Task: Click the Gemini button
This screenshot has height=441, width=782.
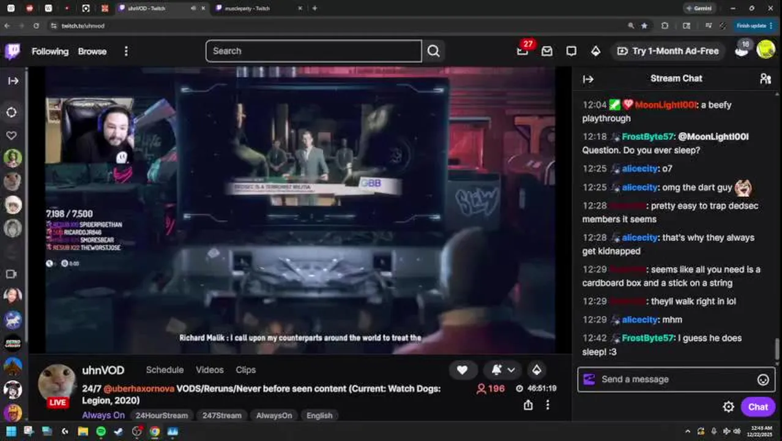Action: 698,9
